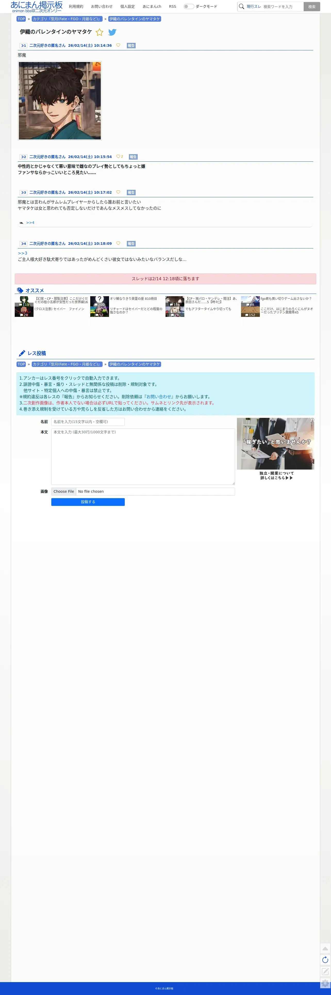Open recommended thread でもアフタータイムやり切っても
Viewport: 331px width, 995px height.
[208, 309]
